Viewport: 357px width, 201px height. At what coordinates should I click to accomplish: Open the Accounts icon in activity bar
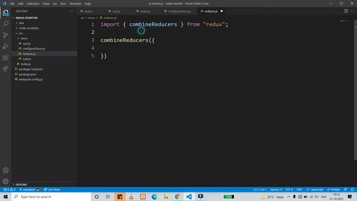(6, 170)
